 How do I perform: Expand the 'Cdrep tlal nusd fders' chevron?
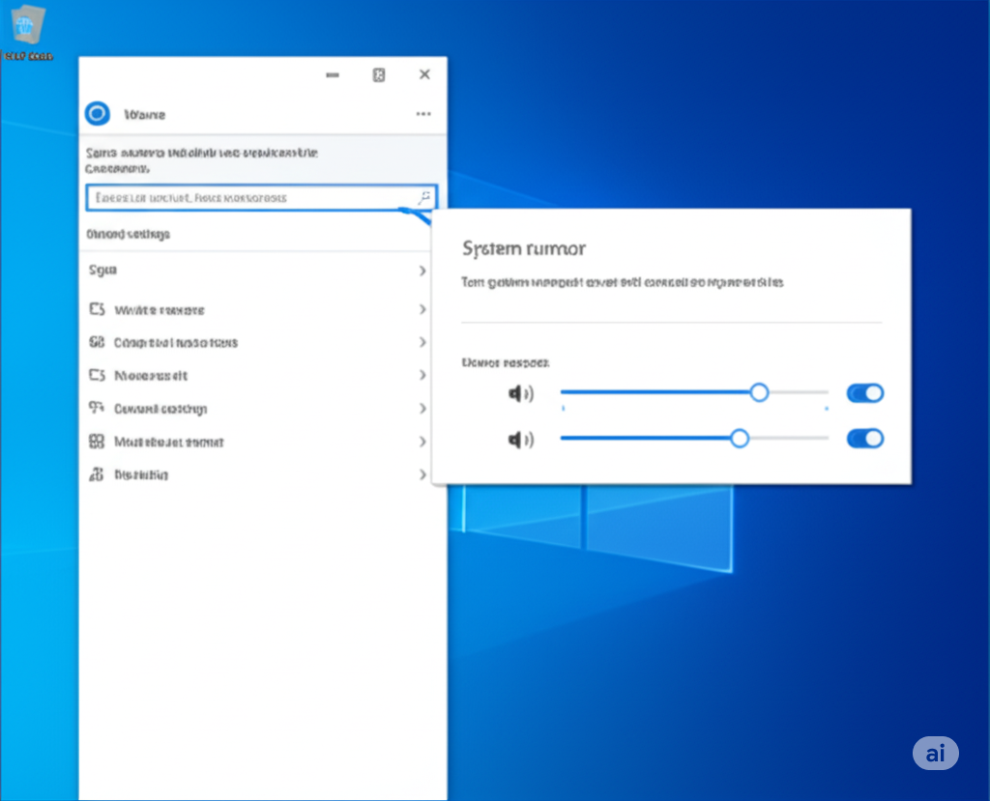click(422, 342)
